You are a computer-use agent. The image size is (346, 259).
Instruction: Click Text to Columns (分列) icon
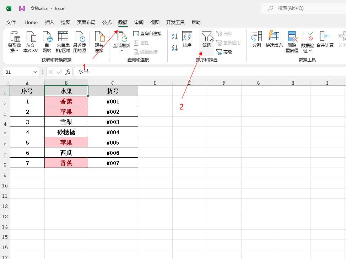click(x=256, y=36)
